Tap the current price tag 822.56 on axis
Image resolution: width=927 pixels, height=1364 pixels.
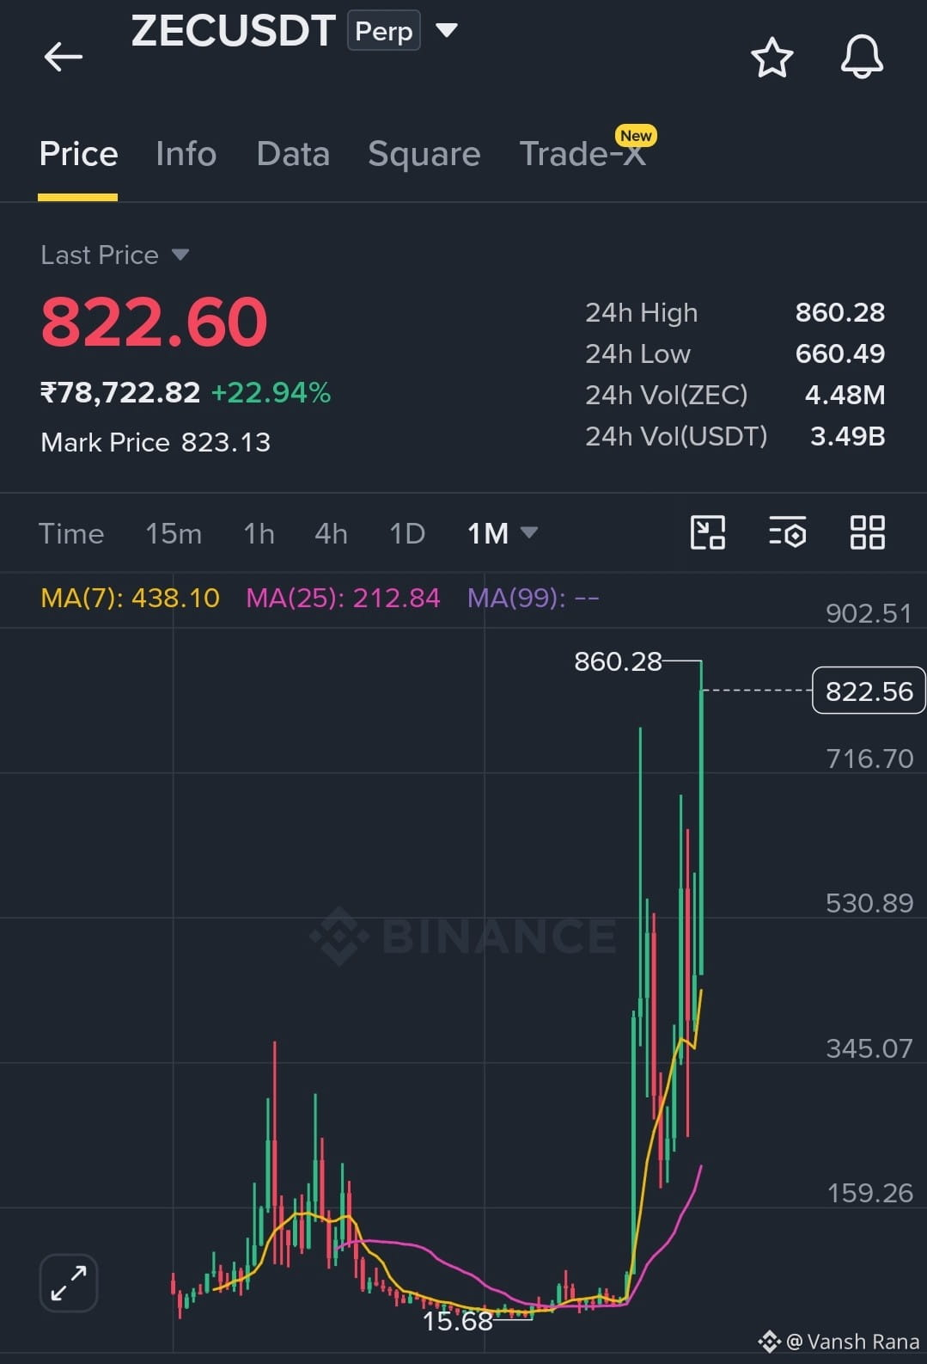pos(869,691)
